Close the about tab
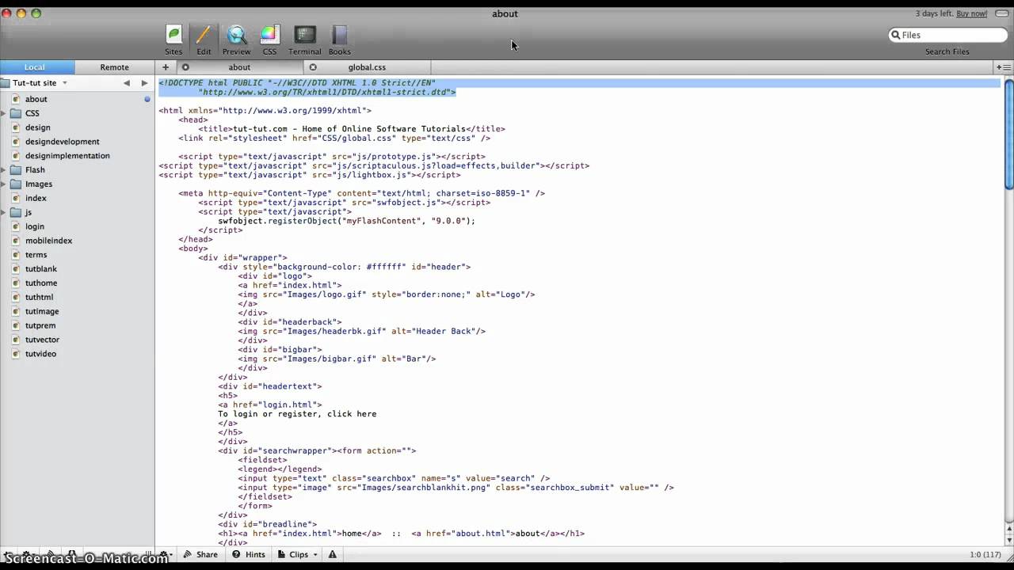Viewport: 1014px width, 570px height. [x=185, y=67]
